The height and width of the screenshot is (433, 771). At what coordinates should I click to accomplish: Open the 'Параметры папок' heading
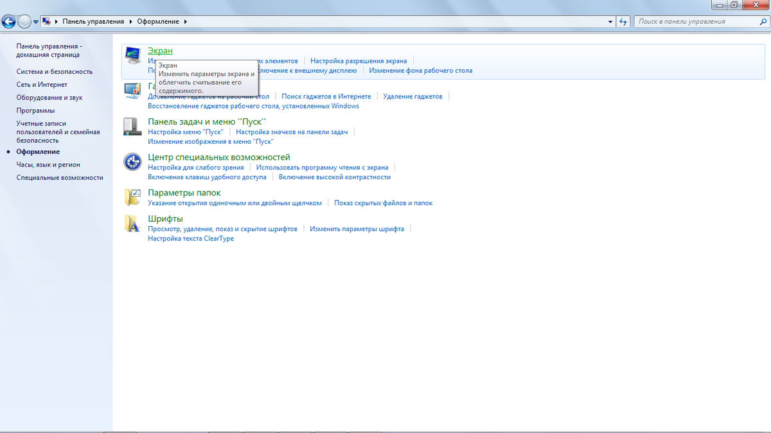[184, 193]
